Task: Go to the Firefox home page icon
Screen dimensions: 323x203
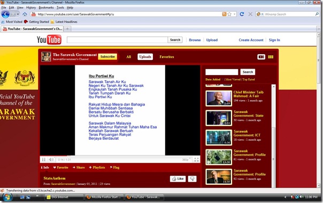Action: tap(25, 14)
